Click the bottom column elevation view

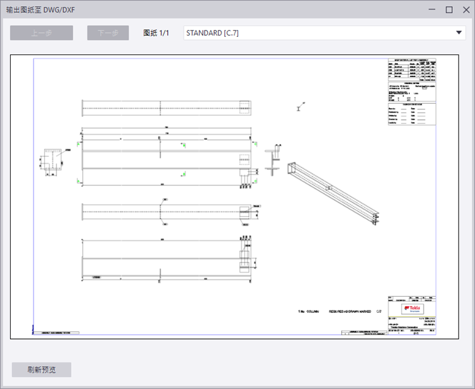(x=167, y=257)
